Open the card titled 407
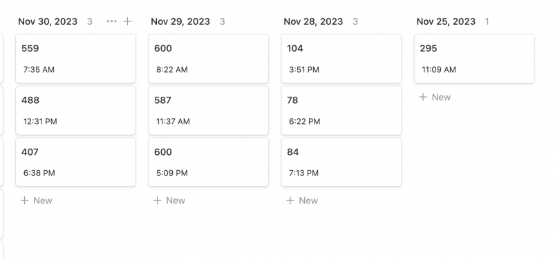 pyautogui.click(x=76, y=162)
